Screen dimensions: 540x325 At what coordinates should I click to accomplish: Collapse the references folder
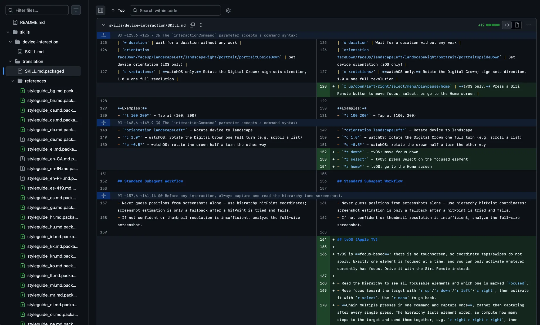pyautogui.click(x=13, y=81)
